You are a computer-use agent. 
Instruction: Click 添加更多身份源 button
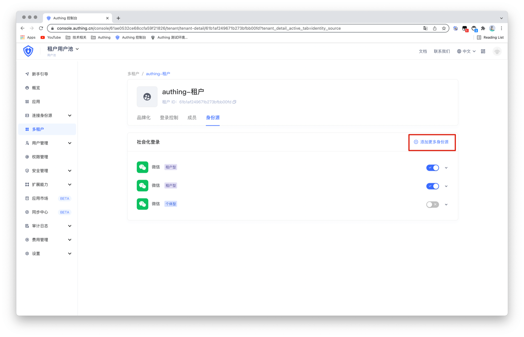[431, 142]
